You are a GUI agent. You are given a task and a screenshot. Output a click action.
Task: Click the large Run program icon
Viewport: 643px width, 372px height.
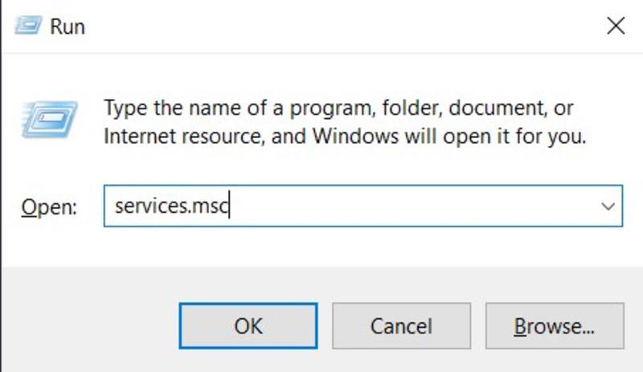tap(49, 119)
